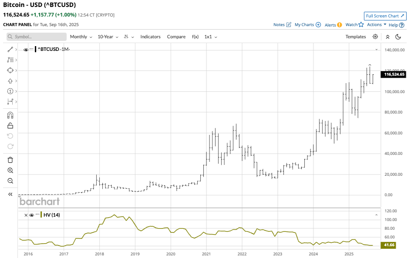Click the Help question mark icon
The height and width of the screenshot is (258, 407).
point(401,25)
